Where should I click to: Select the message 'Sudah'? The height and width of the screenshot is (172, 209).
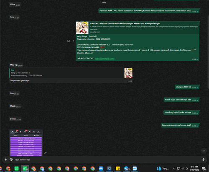pyautogui.click(x=15, y=119)
